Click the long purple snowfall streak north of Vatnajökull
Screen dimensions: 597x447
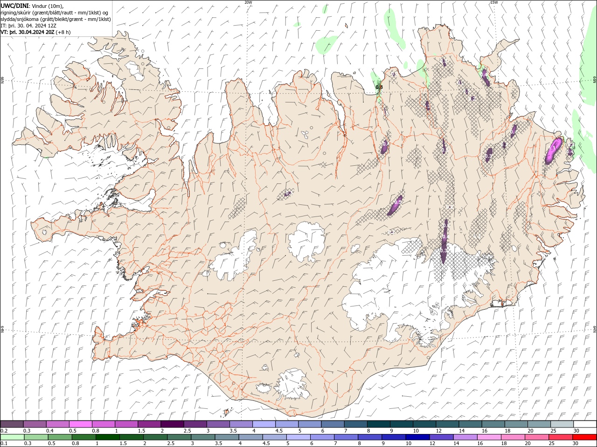[x=444, y=241]
